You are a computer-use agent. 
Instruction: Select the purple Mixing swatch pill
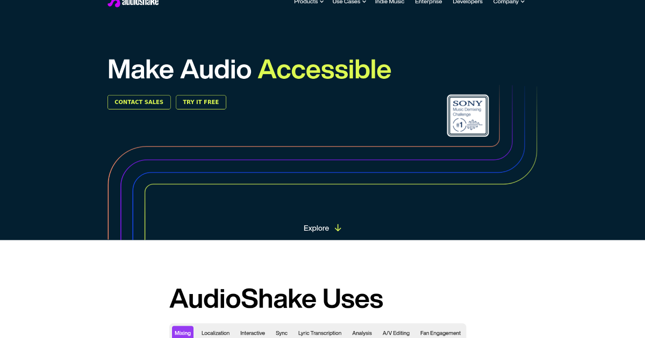point(183,333)
